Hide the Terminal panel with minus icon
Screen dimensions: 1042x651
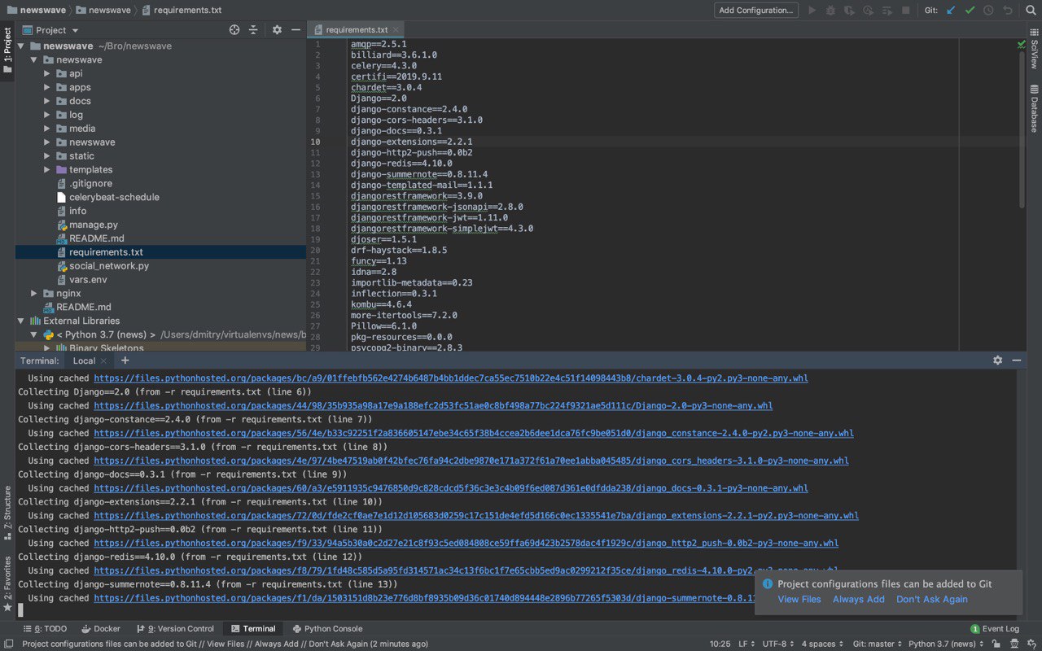pyautogui.click(x=1016, y=360)
